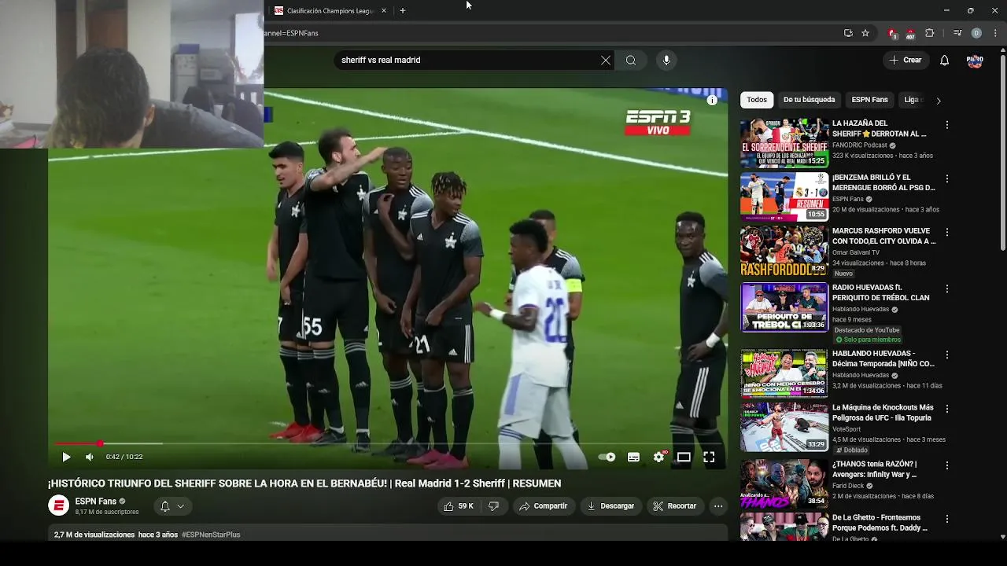Like the video (59 K)

tap(459, 506)
